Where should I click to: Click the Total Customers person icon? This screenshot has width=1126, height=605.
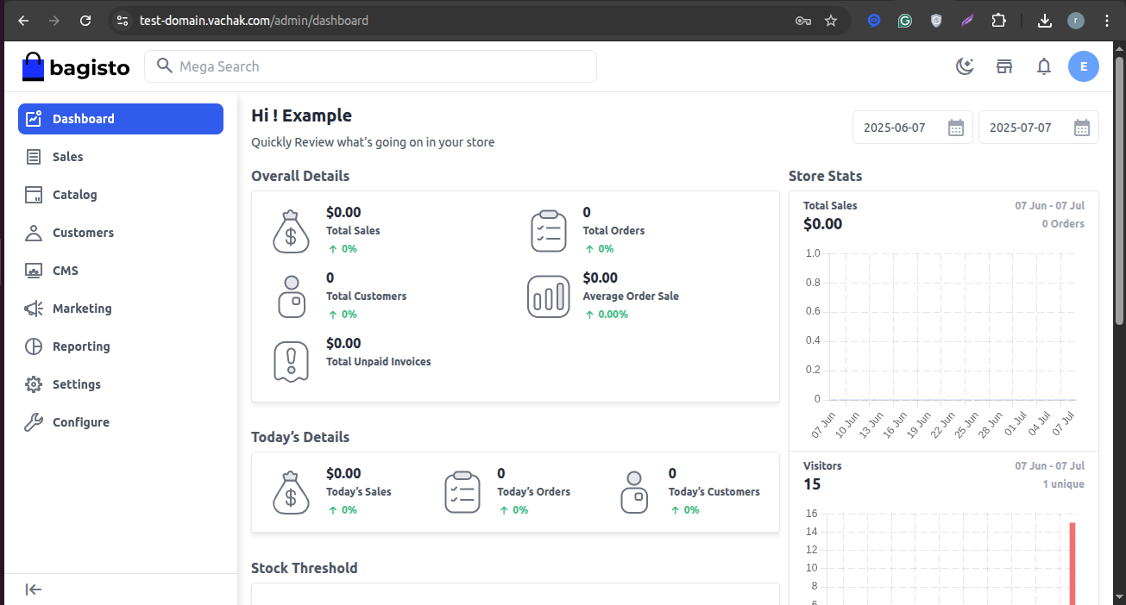coord(292,296)
